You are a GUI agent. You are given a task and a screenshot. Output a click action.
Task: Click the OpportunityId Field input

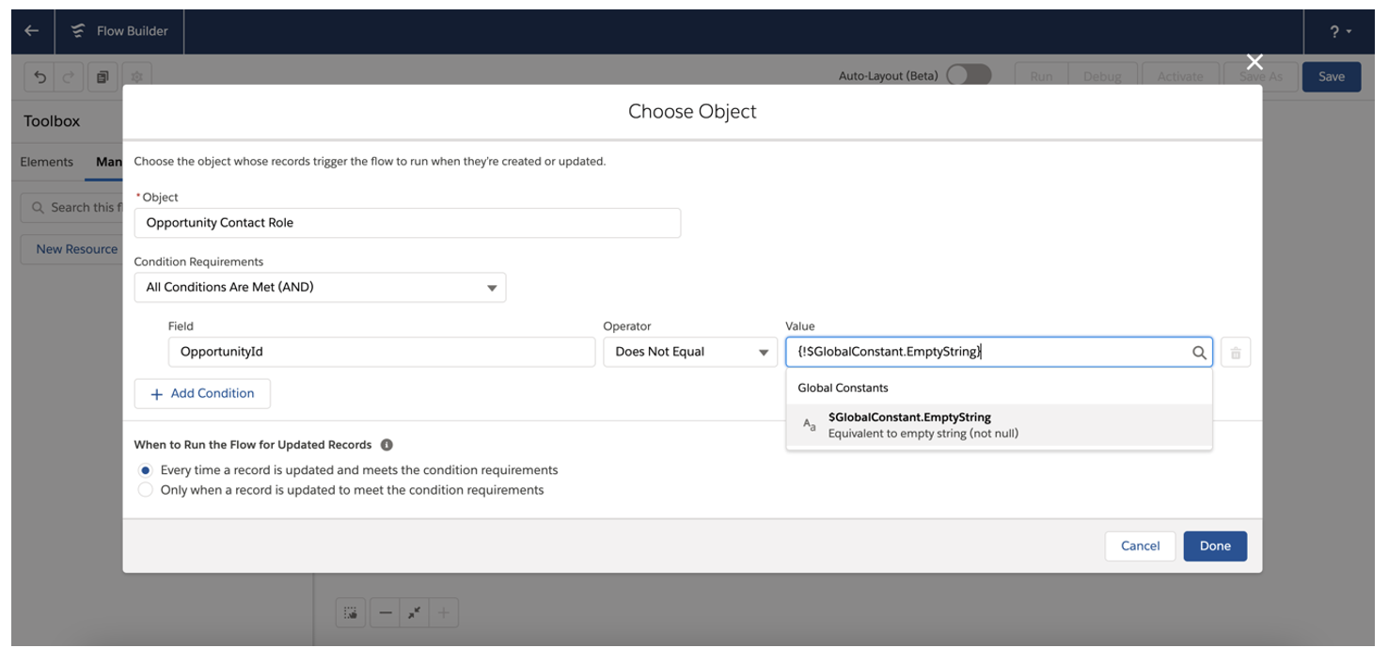click(x=382, y=352)
